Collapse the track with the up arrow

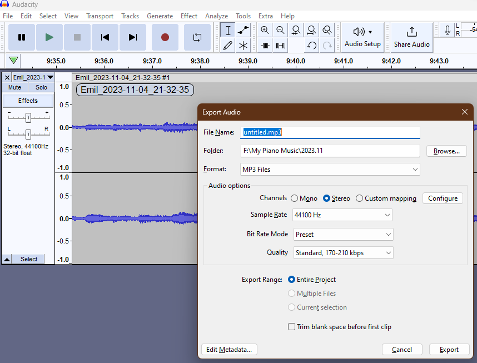(x=7, y=259)
